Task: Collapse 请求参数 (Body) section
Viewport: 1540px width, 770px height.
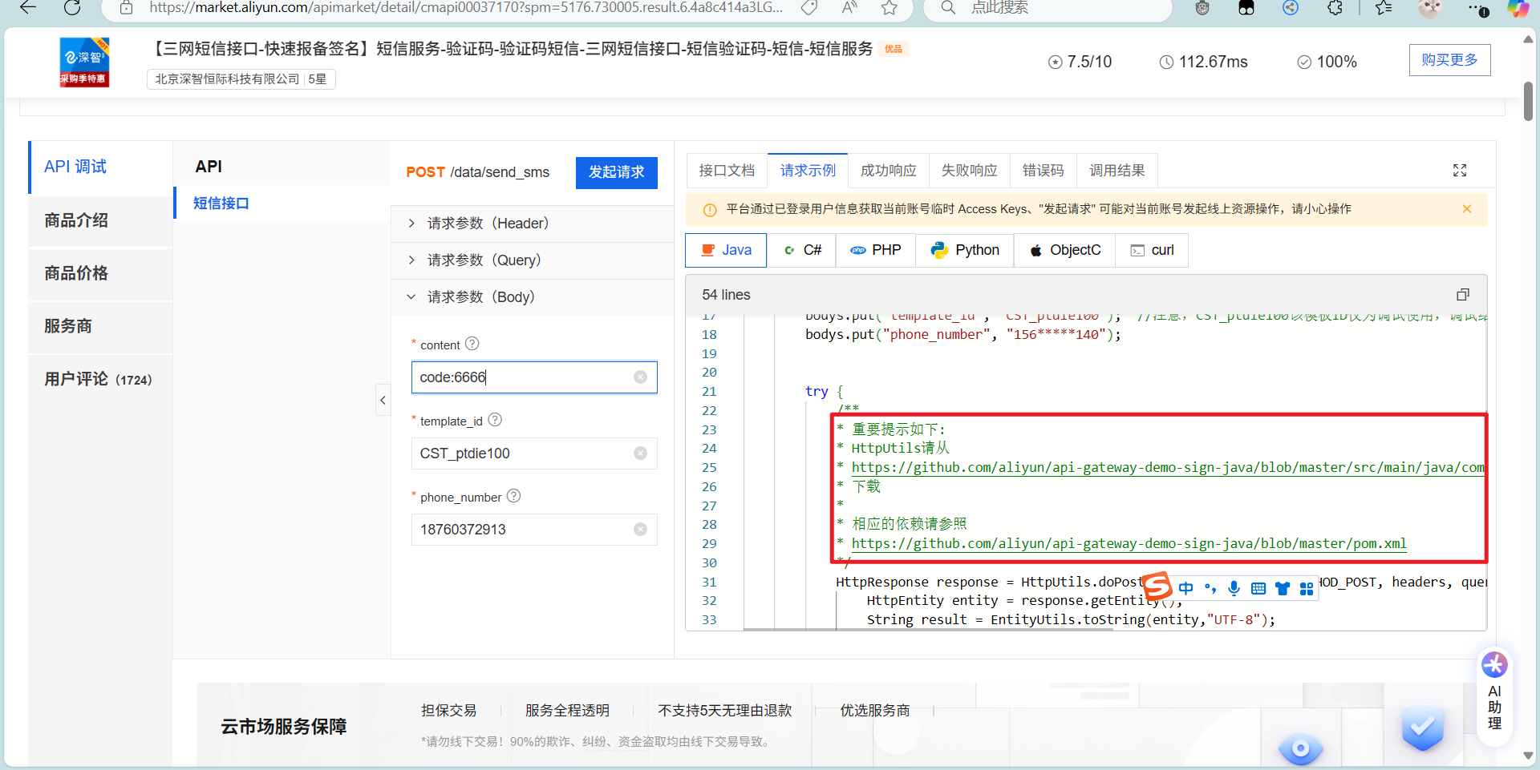Action: pyautogui.click(x=532, y=297)
